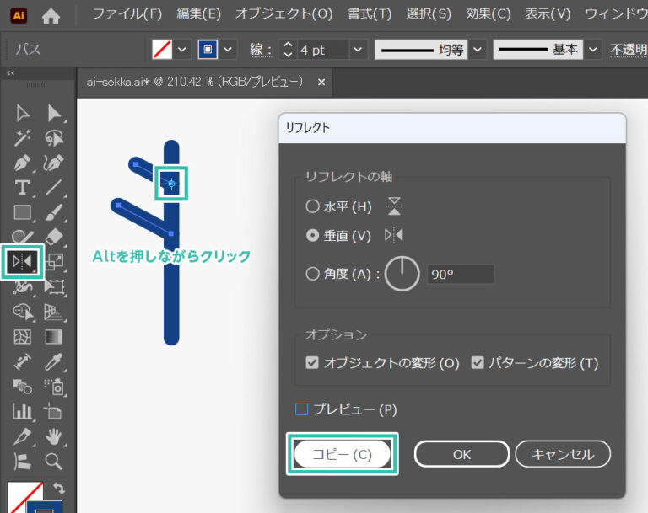Close the ai-sekka.ai document tab
The image size is (648, 513).
321,82
